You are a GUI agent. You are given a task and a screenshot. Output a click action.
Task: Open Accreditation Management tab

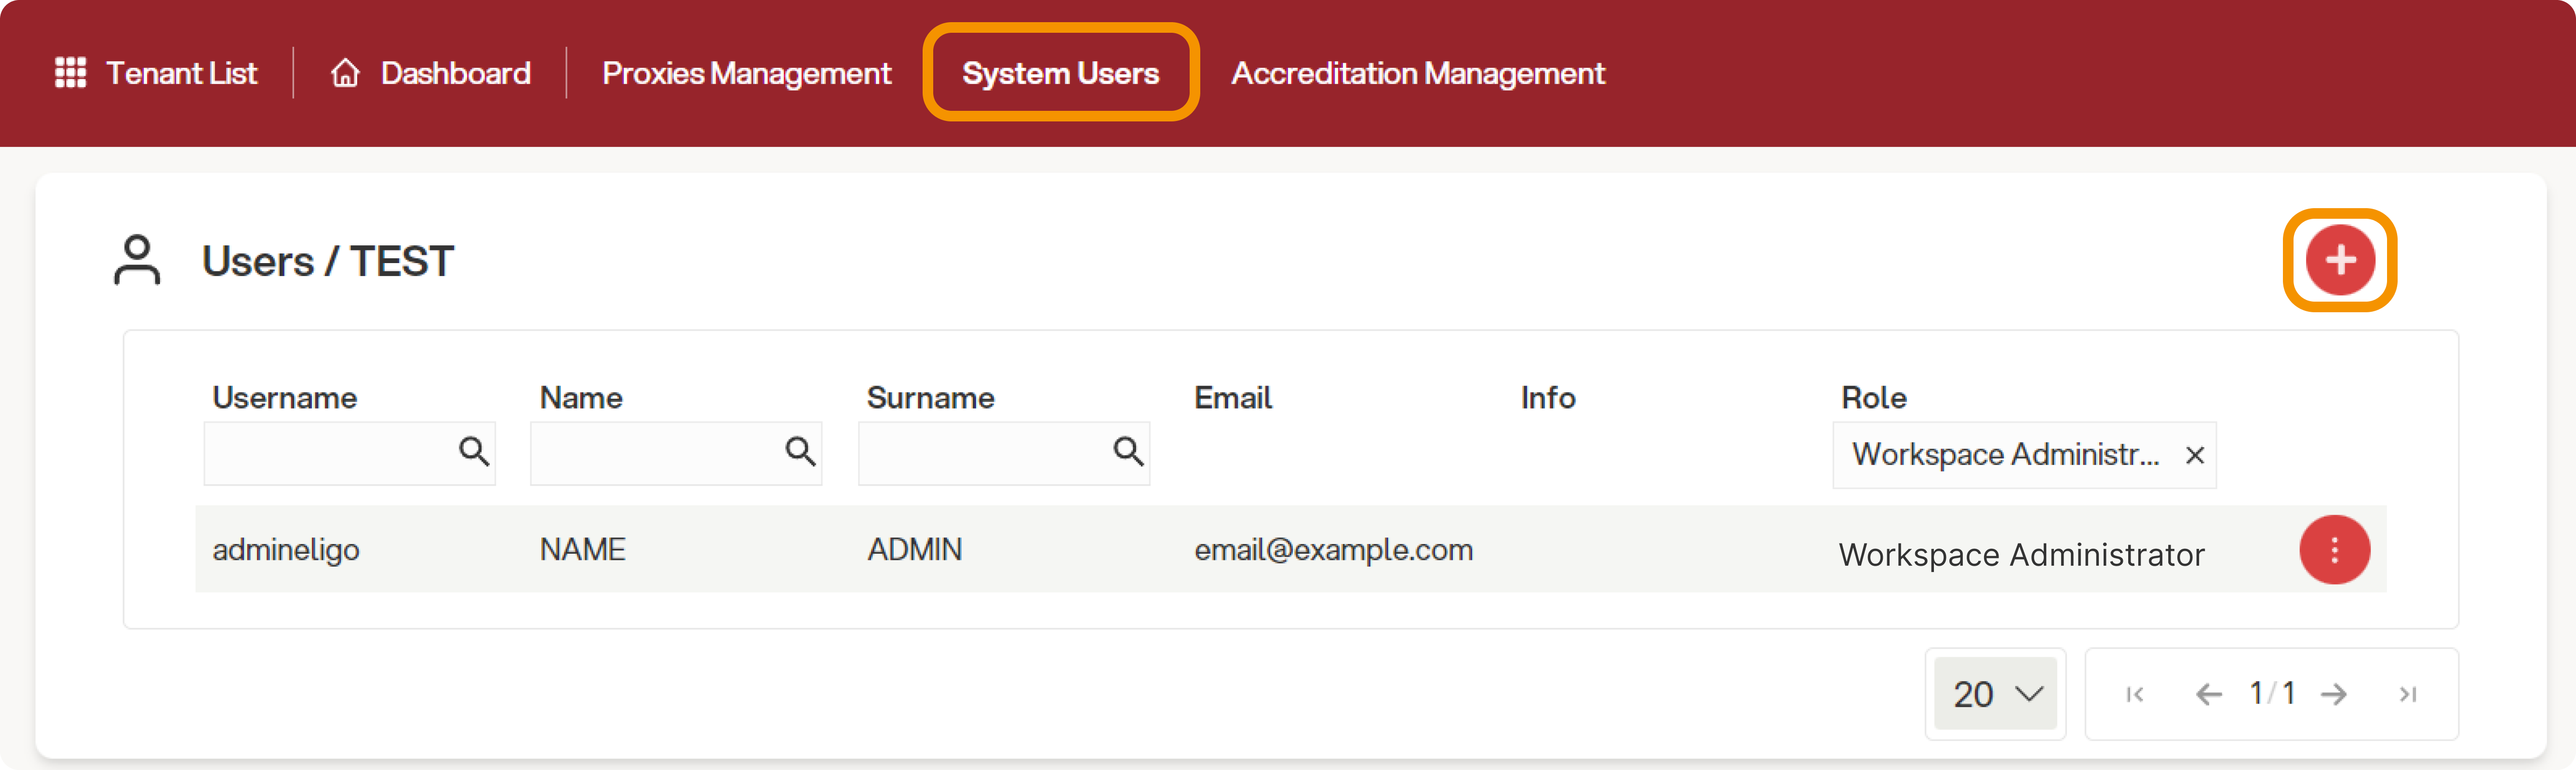(1417, 73)
